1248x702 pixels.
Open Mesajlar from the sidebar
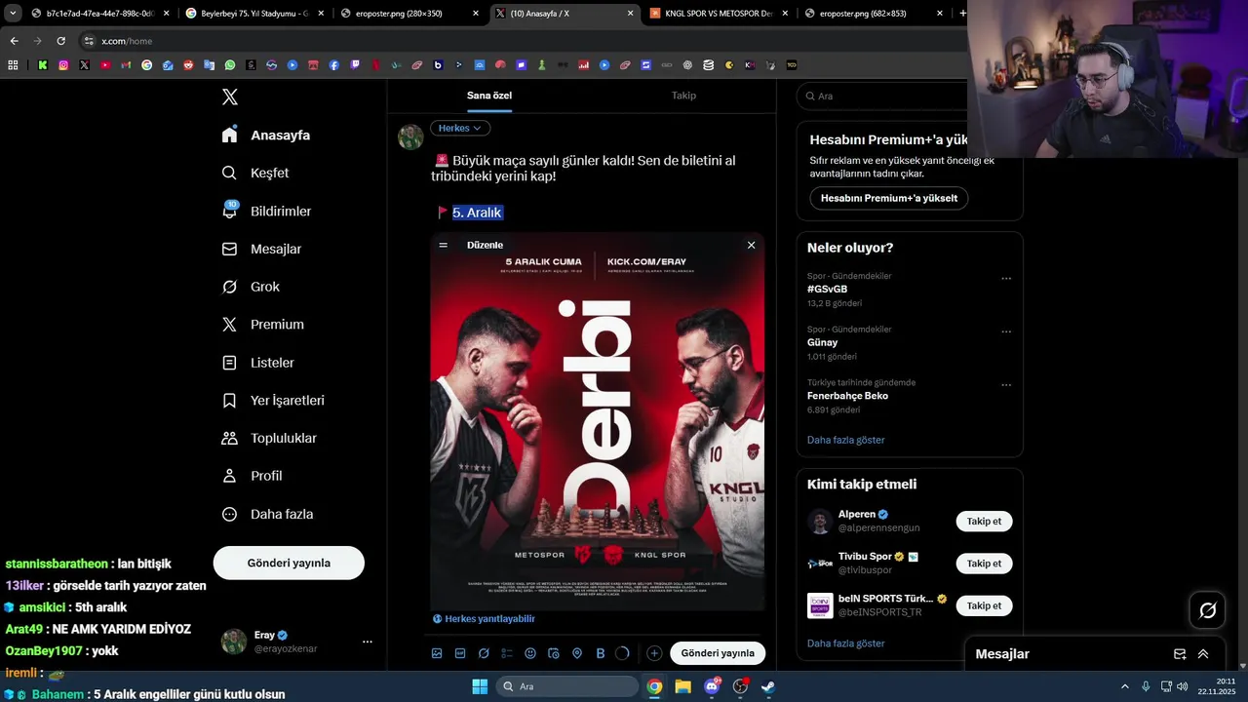click(x=261, y=249)
